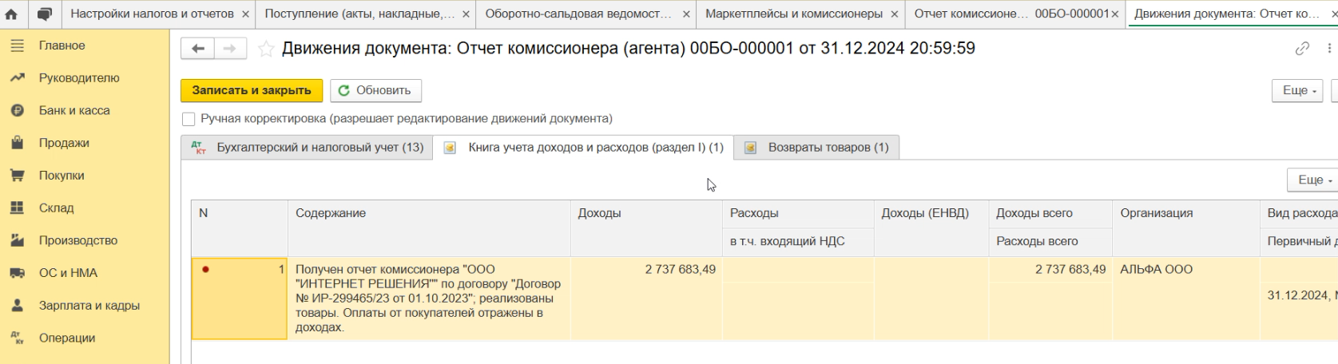Switch to Возвраты товаров tab
The height and width of the screenshot is (364, 1338).
[x=828, y=148]
